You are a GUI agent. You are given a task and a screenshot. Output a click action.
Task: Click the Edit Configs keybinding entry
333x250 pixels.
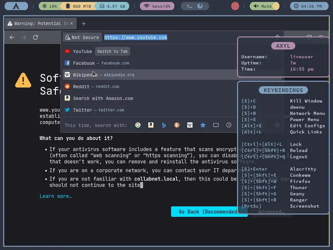(x=308, y=126)
